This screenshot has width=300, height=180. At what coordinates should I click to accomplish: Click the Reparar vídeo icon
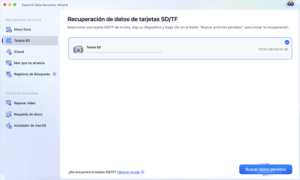(9, 103)
